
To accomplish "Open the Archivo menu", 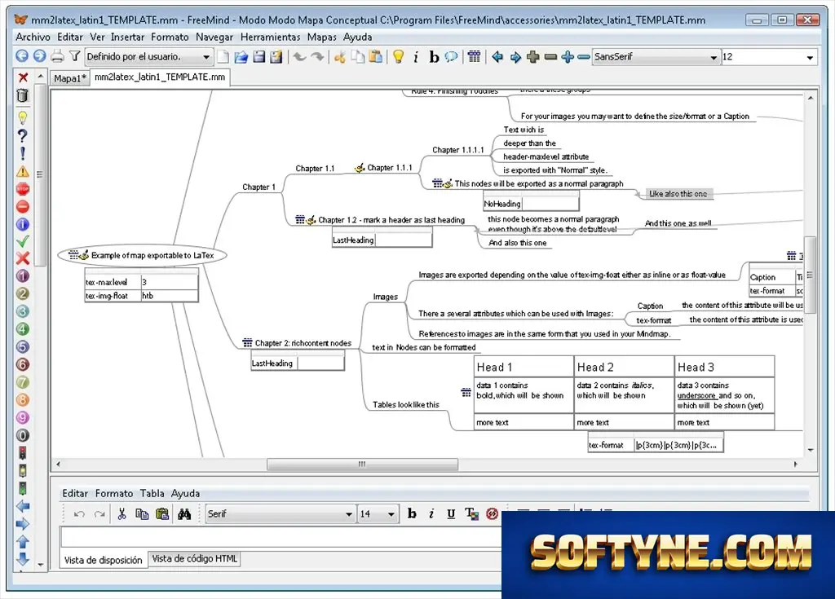I will [33, 37].
